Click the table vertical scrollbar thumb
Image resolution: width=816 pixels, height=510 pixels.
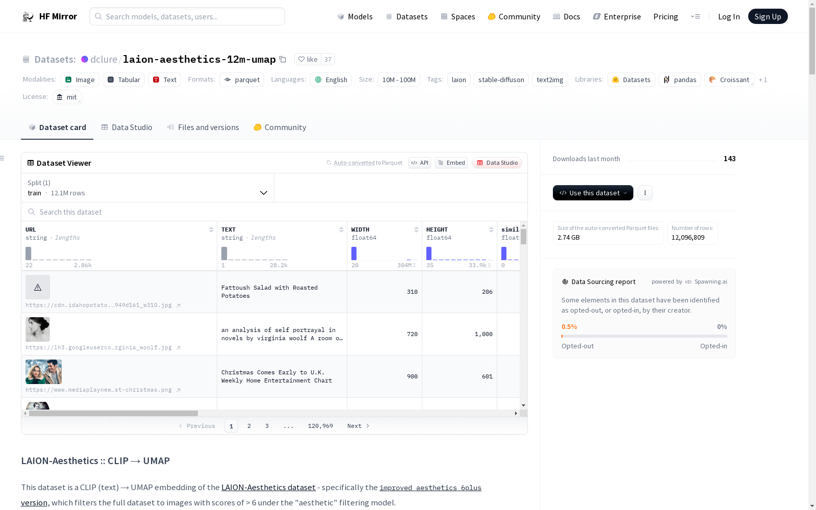pos(523,236)
